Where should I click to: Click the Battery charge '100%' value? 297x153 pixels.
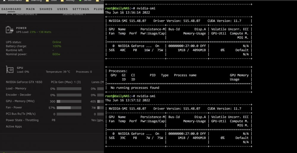point(57,46)
